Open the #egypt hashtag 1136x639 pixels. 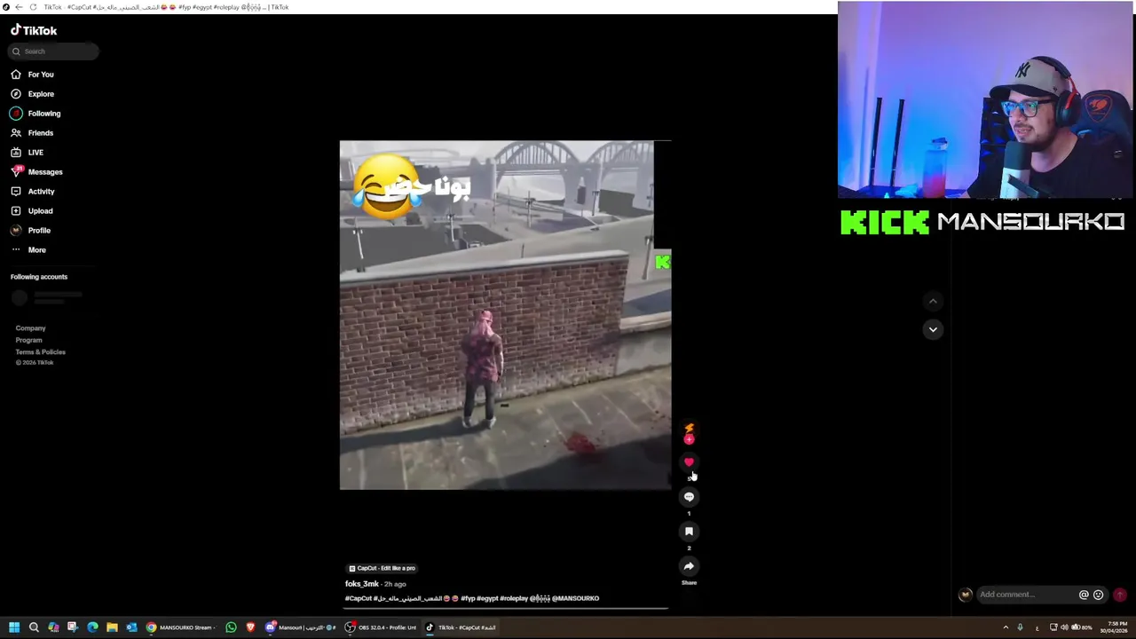(487, 598)
